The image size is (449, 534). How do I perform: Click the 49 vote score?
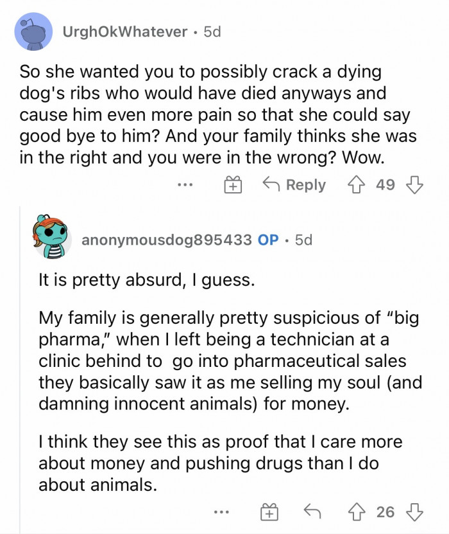(385, 185)
